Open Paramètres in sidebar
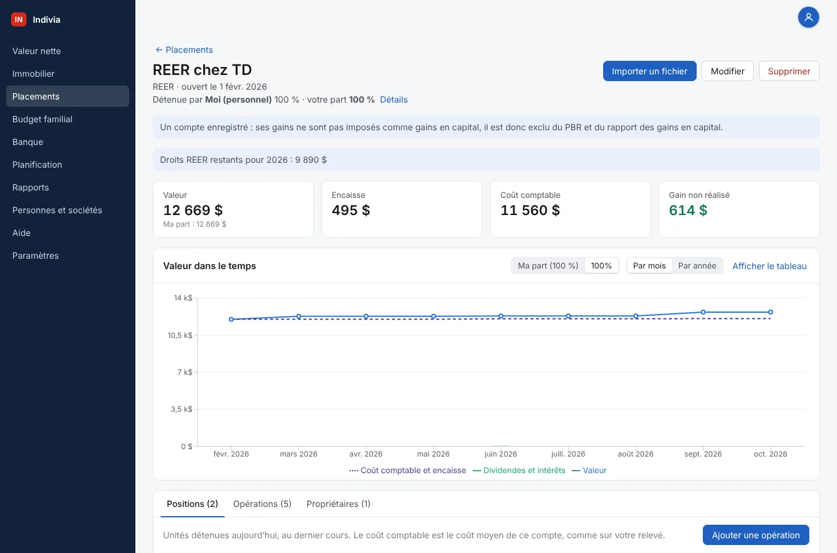The height and width of the screenshot is (553, 837). click(x=68, y=256)
